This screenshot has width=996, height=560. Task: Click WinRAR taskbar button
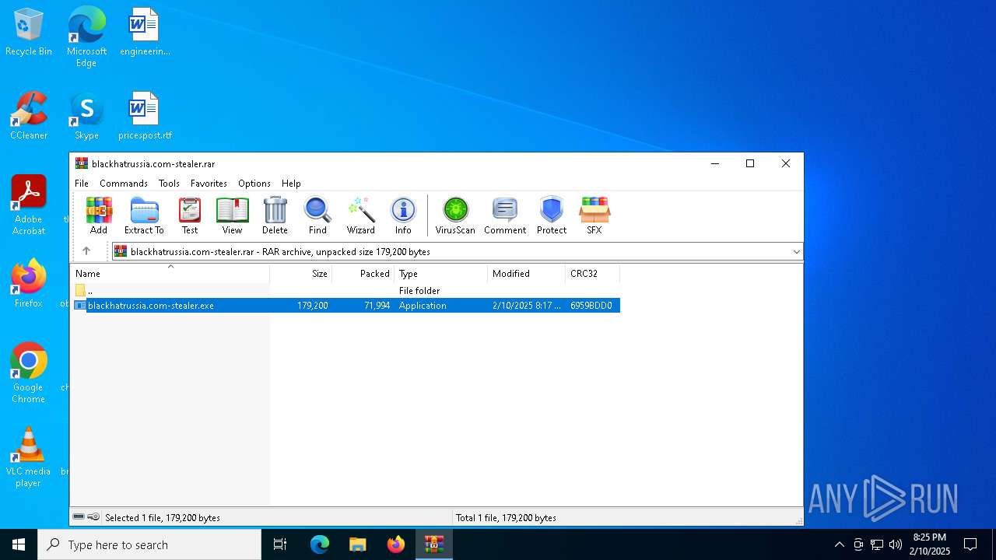tap(433, 544)
